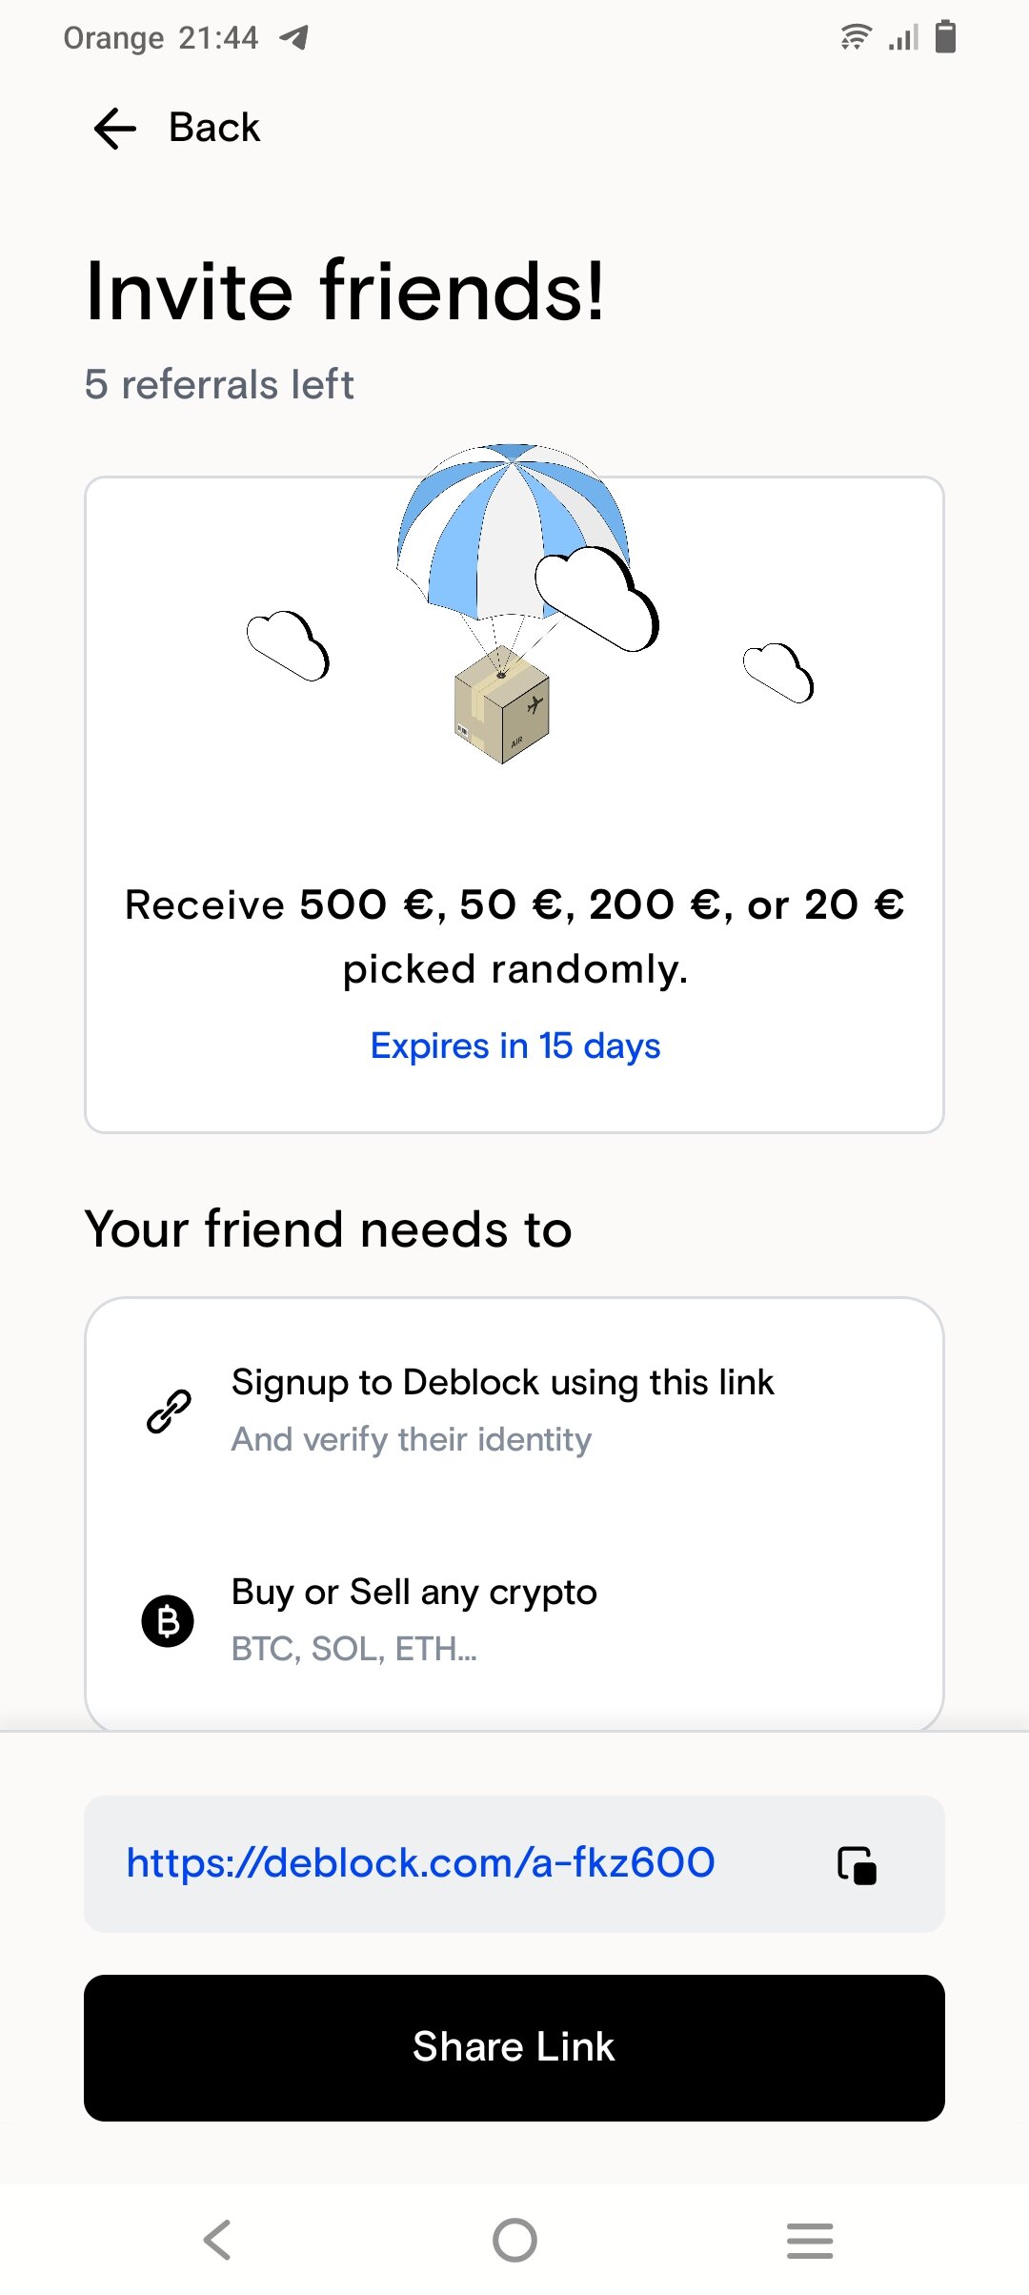Copy the referral link with the copy icon
Image resolution: width=1029 pixels, height=2295 pixels.
point(857,1864)
